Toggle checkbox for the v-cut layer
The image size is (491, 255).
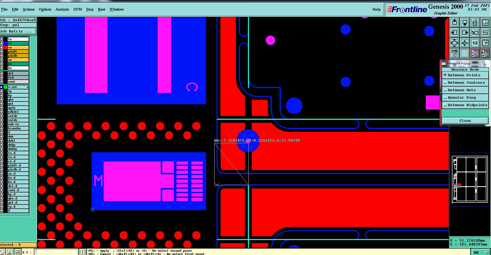coord(1,87)
